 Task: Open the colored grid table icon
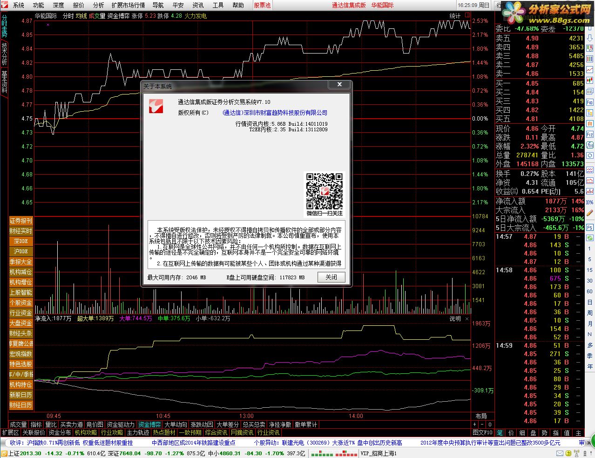coord(589,59)
